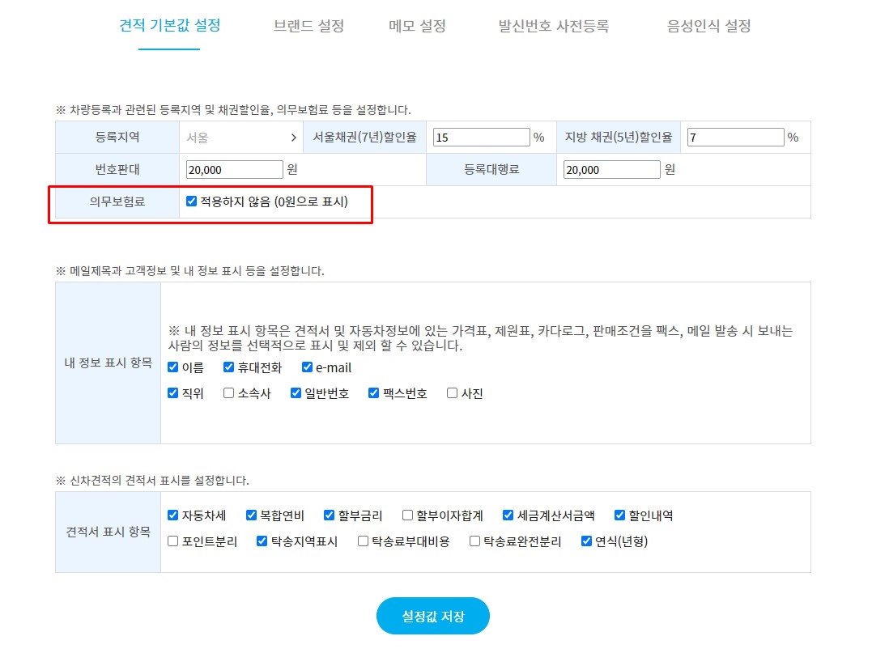Focus the 등록대행료 amount field
The height and width of the screenshot is (649, 872).
pos(612,169)
